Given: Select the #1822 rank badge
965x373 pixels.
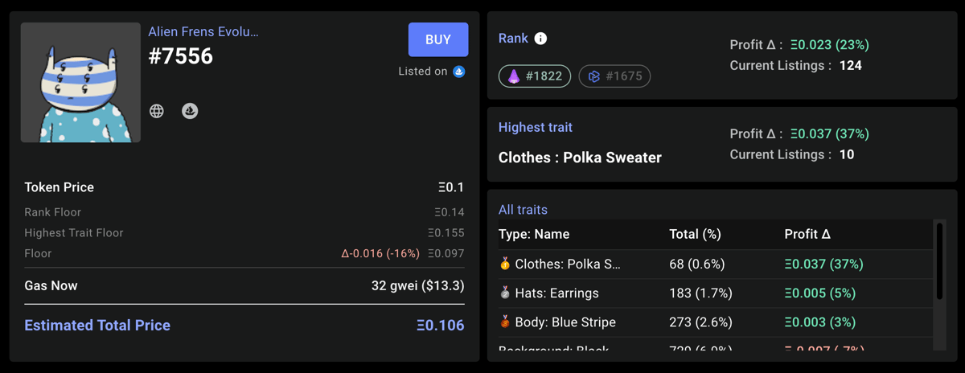Looking at the screenshot, I should 535,76.
